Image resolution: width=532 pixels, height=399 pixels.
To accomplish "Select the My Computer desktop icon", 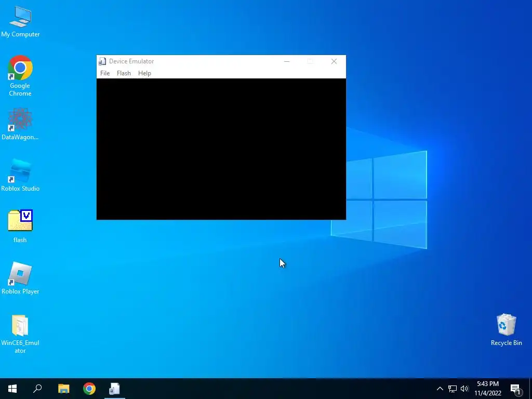I will click(20, 21).
